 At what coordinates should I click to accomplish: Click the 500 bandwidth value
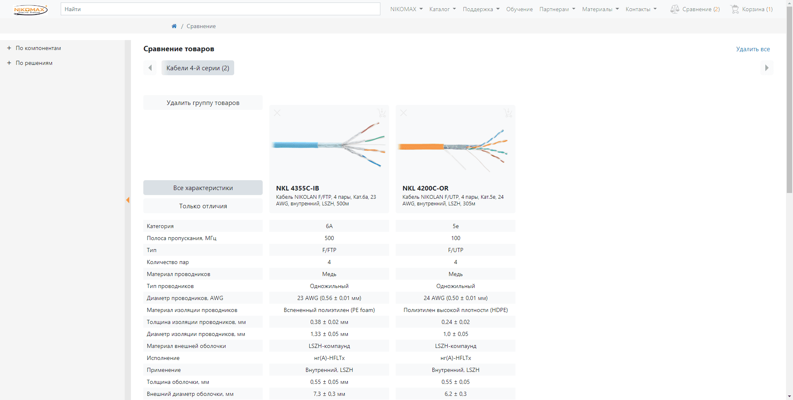pos(329,238)
